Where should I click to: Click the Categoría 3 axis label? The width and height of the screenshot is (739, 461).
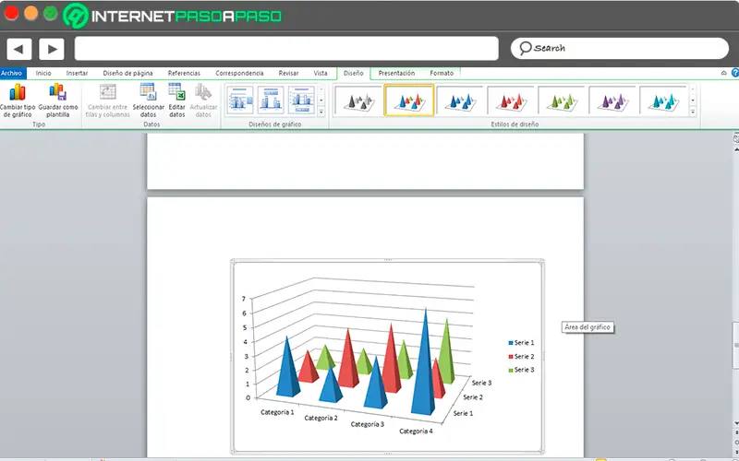(x=367, y=424)
